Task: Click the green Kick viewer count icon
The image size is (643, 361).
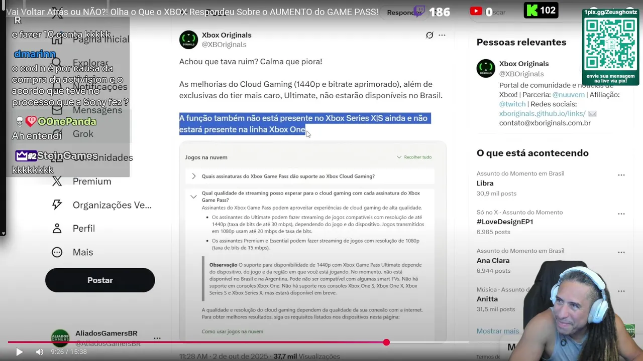Action: pyautogui.click(x=531, y=11)
